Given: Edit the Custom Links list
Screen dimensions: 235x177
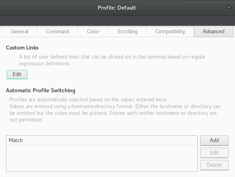Looking at the screenshot, I should click(17, 74).
